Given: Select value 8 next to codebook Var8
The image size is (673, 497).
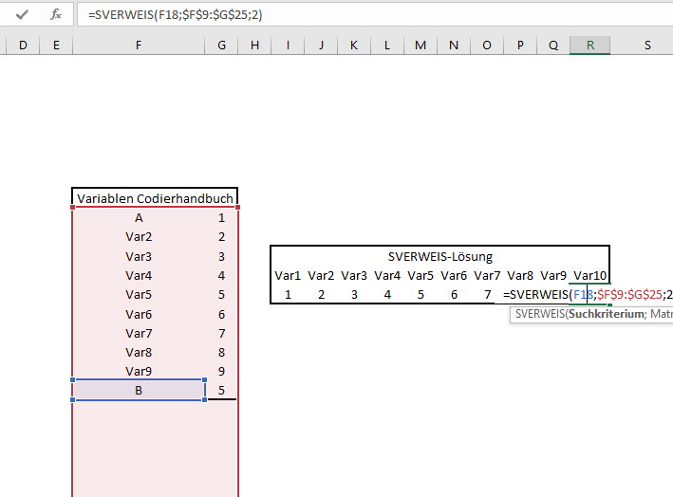Looking at the screenshot, I should 221,353.
